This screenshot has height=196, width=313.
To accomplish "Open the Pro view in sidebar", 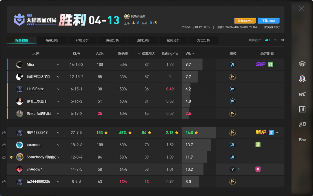I will pyautogui.click(x=302, y=140).
